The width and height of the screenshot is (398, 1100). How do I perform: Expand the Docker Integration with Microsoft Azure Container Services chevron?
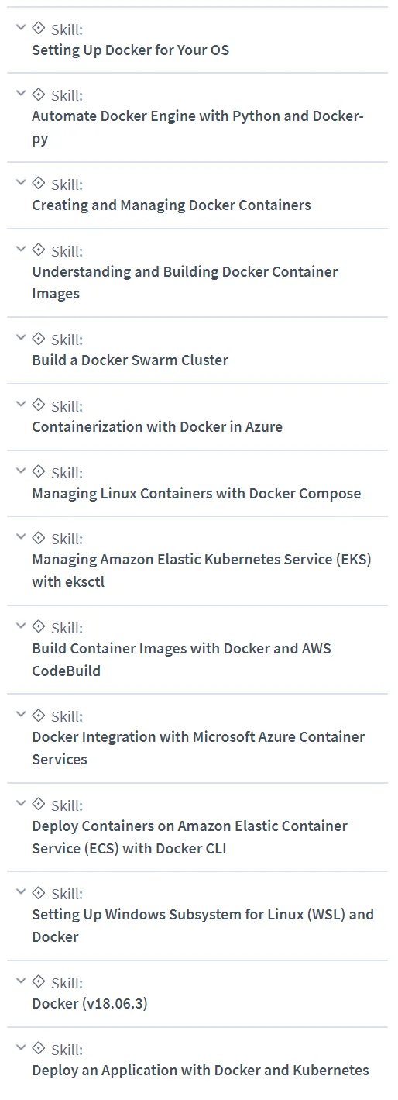click(x=21, y=715)
